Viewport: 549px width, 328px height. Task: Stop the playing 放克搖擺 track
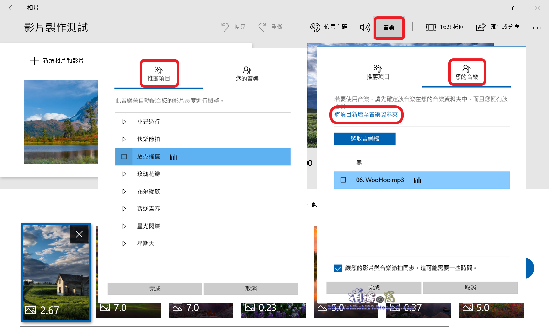click(x=124, y=156)
